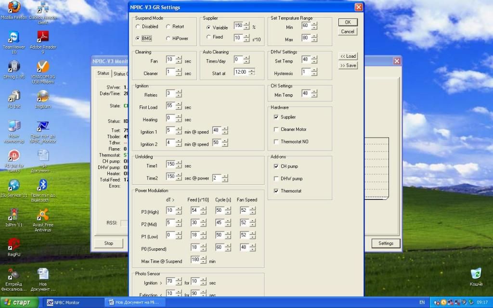Viewport: 493px width, 308px height.
Task: Select the FD Init for clients icon
Action: pyautogui.click(x=14, y=161)
